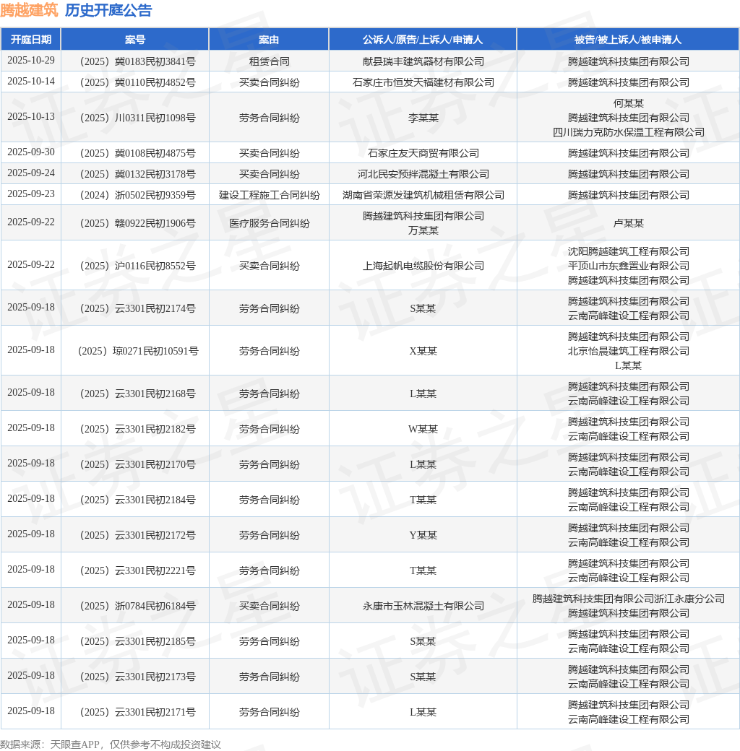Select case number 浙0502民初9359号
The image size is (740, 751).
coord(137,196)
